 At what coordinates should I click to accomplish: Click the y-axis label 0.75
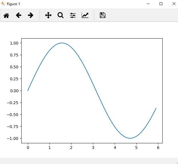(14, 55)
